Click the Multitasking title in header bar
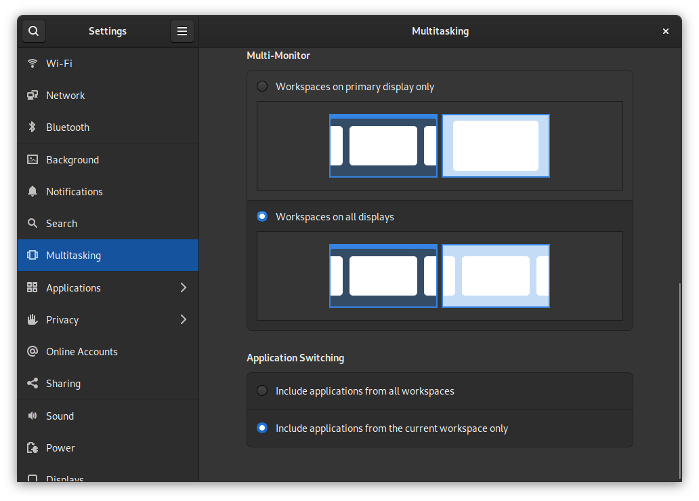 [440, 31]
